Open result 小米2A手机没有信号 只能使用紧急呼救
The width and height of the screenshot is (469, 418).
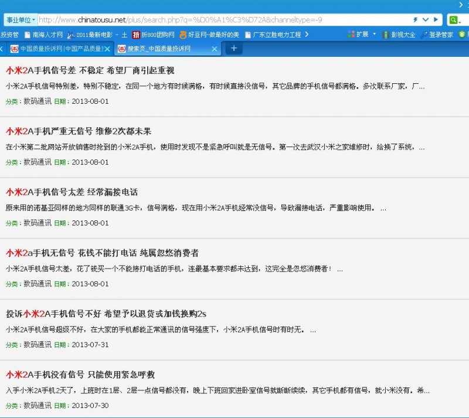pos(80,374)
